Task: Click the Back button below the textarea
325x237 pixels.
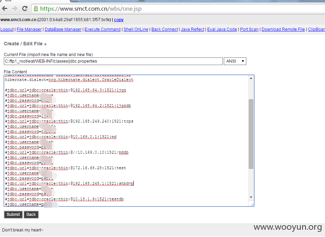Action: click(x=31, y=215)
